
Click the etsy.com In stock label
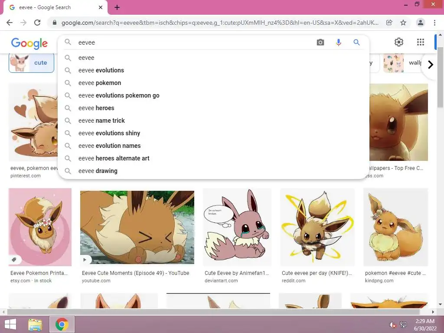[x=31, y=281]
